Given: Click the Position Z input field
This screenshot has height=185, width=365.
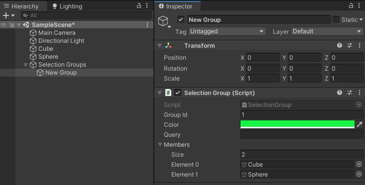Looking at the screenshot, I should [347, 57].
